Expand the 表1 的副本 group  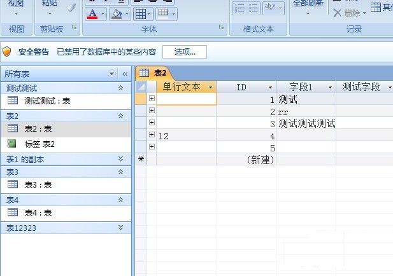coord(121,159)
